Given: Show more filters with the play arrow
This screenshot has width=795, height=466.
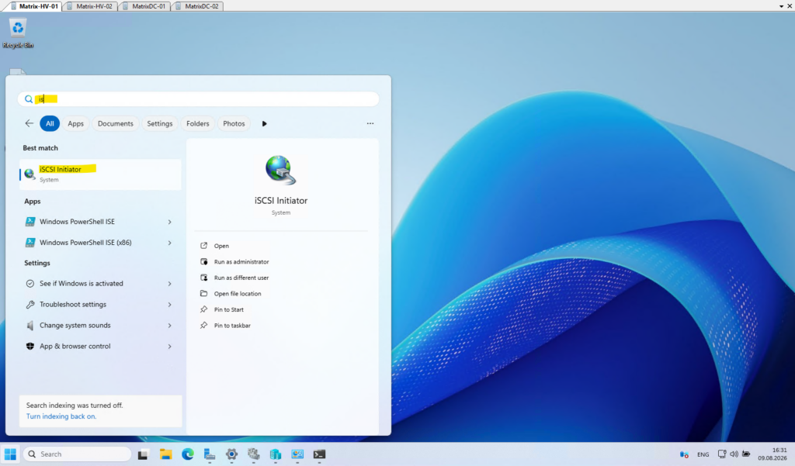Looking at the screenshot, I should coord(264,123).
